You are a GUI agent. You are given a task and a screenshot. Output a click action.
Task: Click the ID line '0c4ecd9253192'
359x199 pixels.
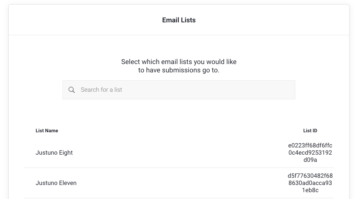pyautogui.click(x=310, y=153)
